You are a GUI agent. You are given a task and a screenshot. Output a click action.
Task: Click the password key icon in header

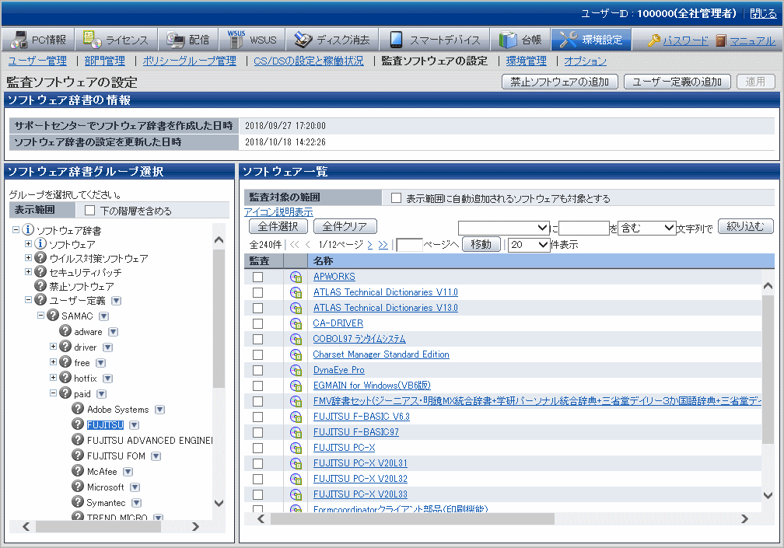(x=654, y=40)
